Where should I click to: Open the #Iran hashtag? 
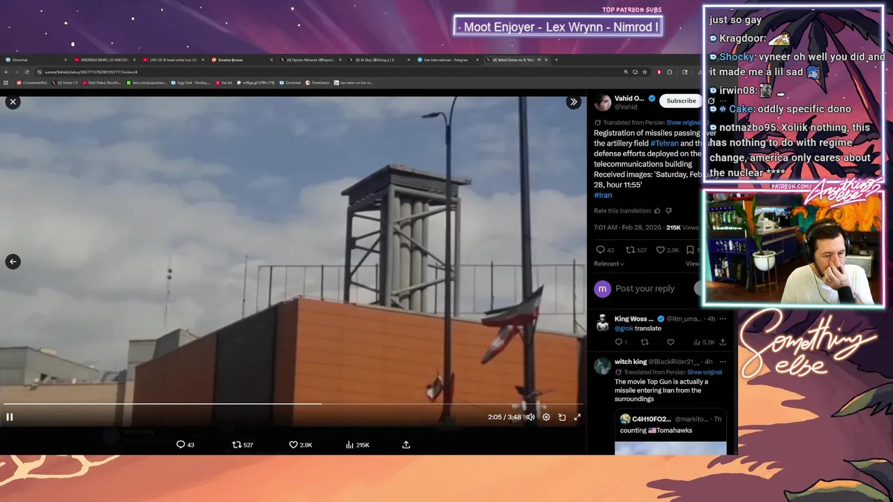click(603, 195)
